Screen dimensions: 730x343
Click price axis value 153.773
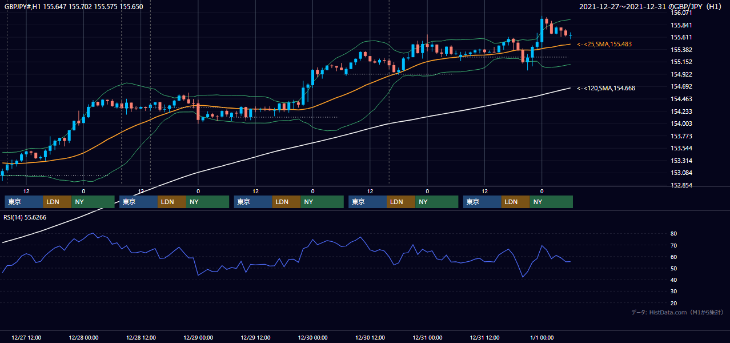tap(681, 136)
